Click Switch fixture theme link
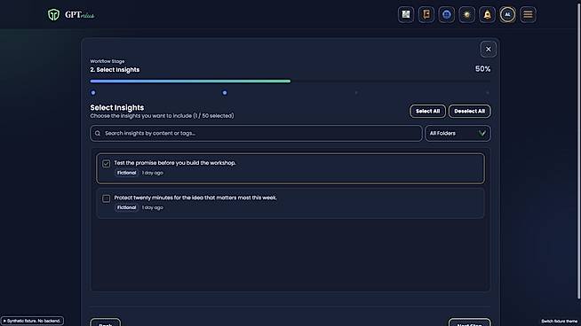Screen dimensions: 581x326 pos(559,322)
